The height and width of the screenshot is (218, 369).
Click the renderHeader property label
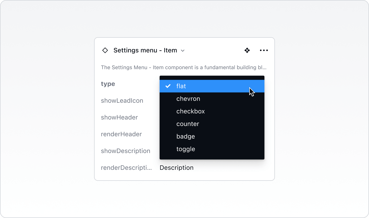(121, 134)
